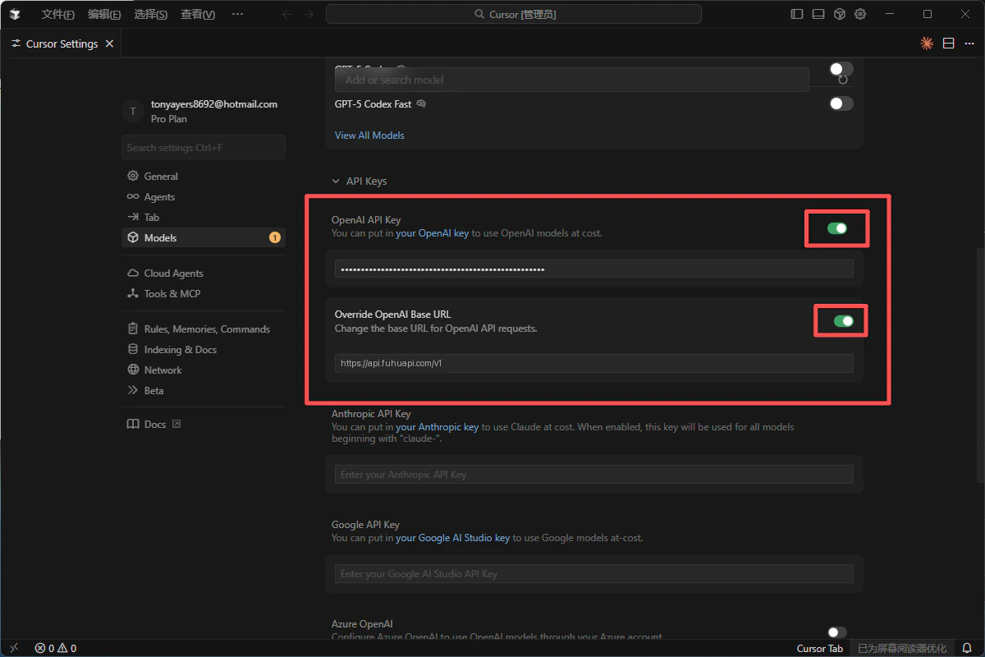Show errors and warnings count in status bar
The width and height of the screenshot is (985, 657).
coord(56,648)
